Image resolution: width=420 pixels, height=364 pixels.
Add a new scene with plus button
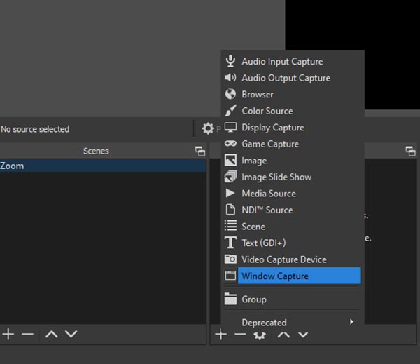(x=8, y=335)
